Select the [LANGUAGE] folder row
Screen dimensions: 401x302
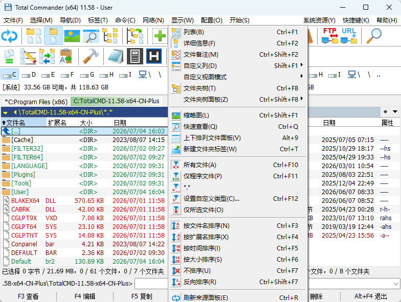(x=84, y=166)
